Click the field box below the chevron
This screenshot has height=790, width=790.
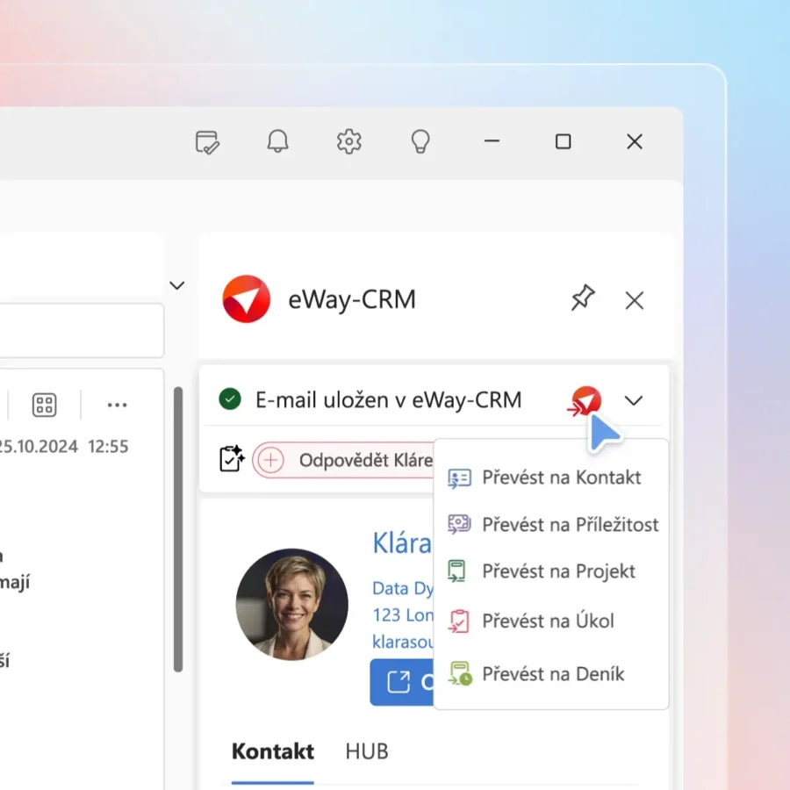click(81, 331)
